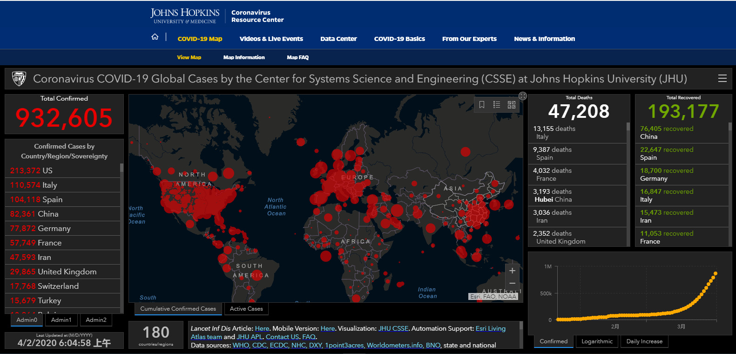Viewport: 736px width, 354px height.
Task: Open the Data Center menu item
Action: point(338,39)
